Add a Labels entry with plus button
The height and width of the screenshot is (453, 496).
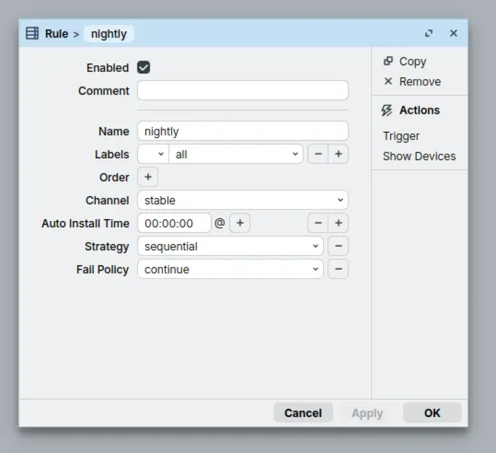point(338,154)
